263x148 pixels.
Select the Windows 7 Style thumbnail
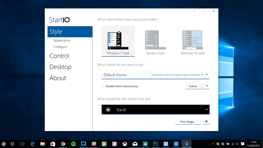tap(118, 41)
